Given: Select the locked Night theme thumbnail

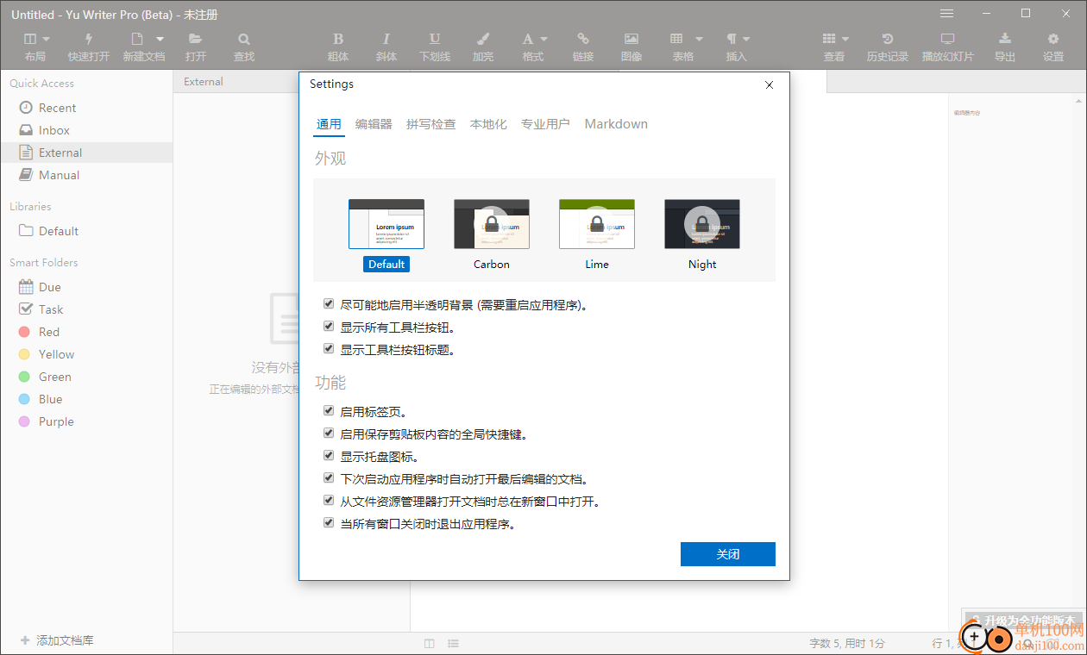Looking at the screenshot, I should [702, 224].
